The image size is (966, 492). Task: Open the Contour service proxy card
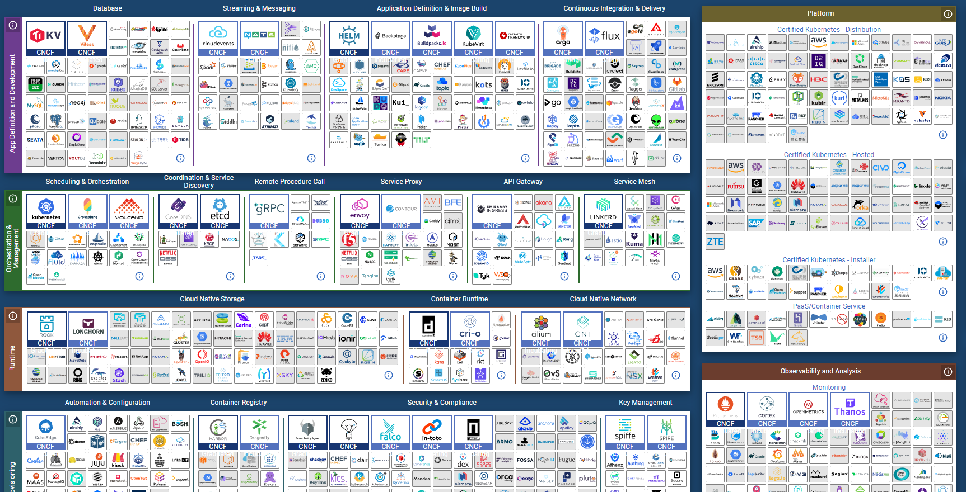click(401, 212)
